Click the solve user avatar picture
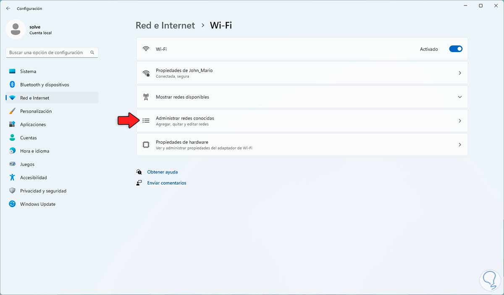The width and height of the screenshot is (504, 295). tap(16, 29)
